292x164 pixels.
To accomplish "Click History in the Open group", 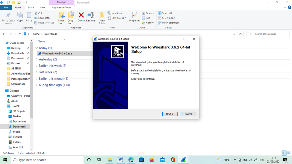I will tap(148, 22).
